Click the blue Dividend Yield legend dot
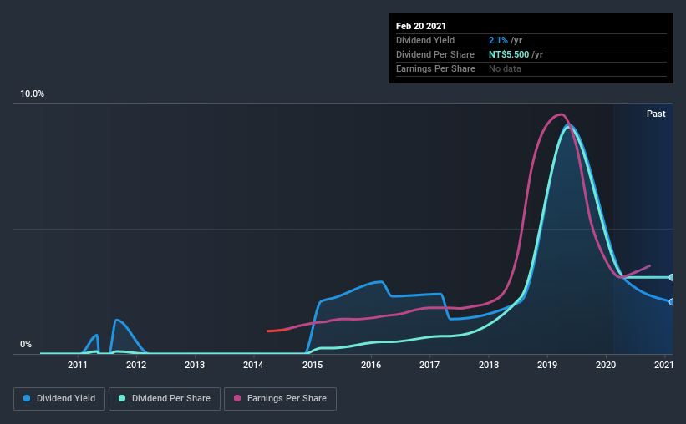This screenshot has width=686, height=424. (27, 398)
